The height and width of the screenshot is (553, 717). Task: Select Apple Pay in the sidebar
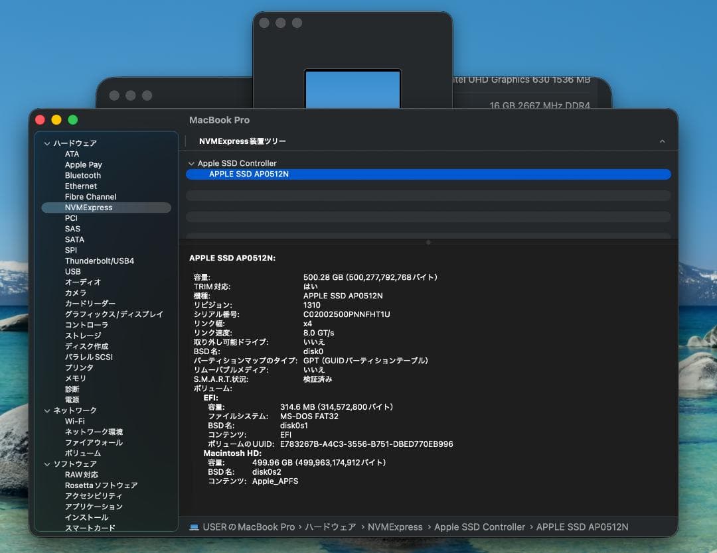(x=83, y=165)
